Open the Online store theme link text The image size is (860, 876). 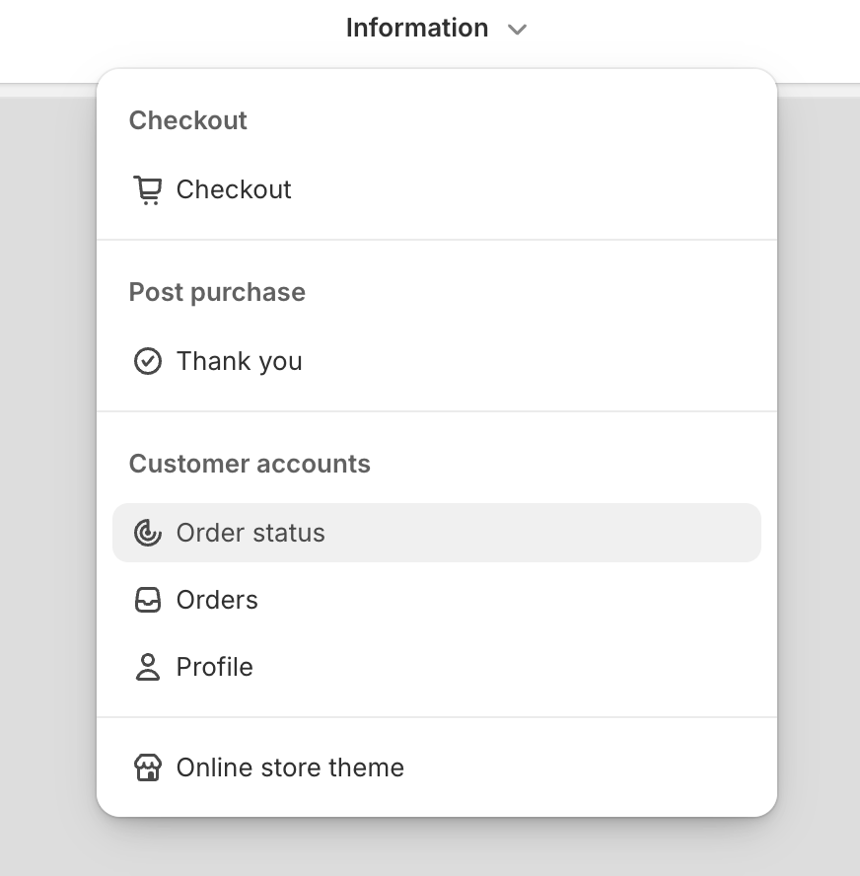click(290, 767)
